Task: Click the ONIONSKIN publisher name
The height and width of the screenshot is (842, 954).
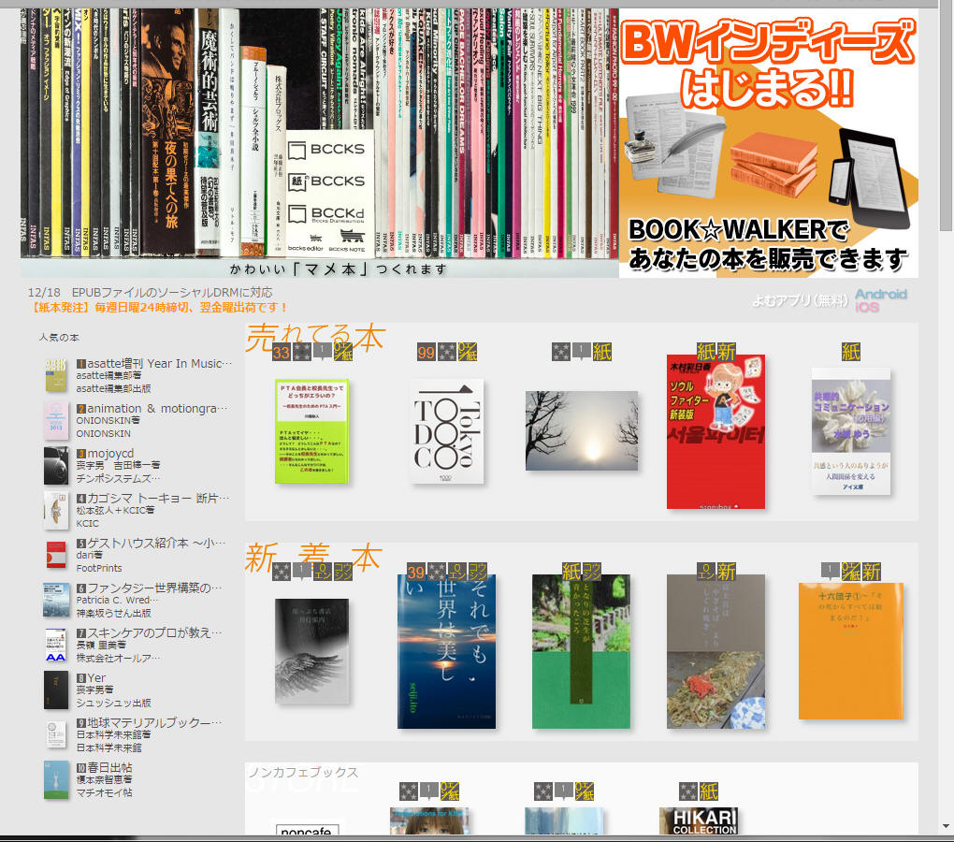Action: 104,434
